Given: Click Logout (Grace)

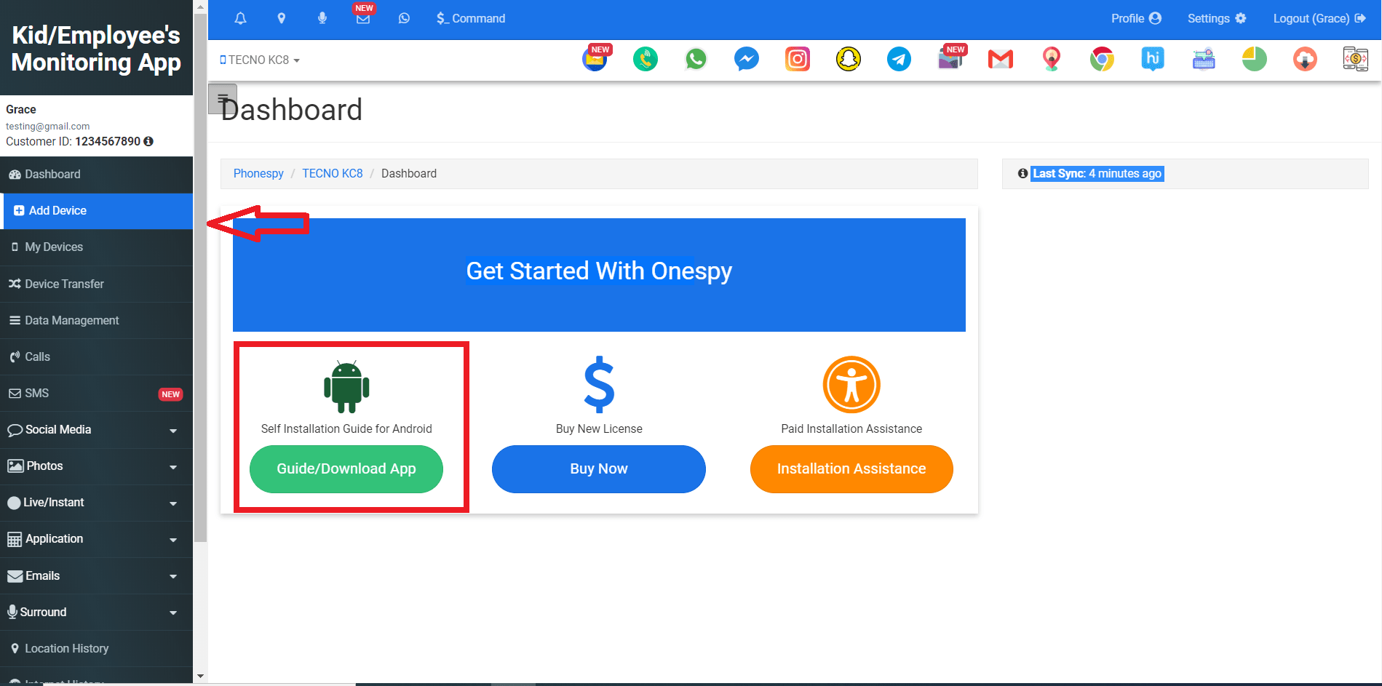Looking at the screenshot, I should pos(1319,18).
